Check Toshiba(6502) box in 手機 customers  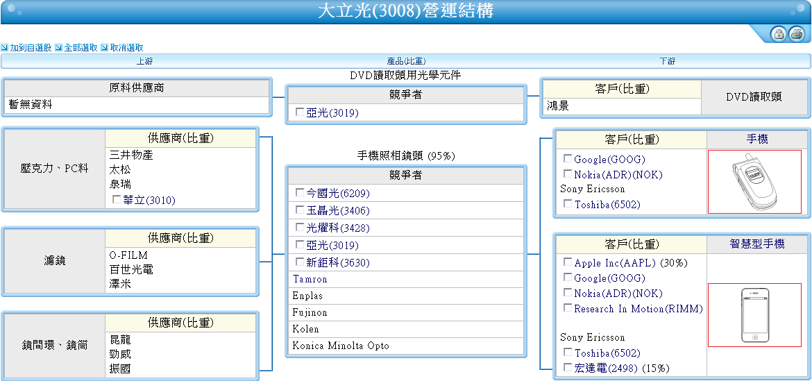568,204
